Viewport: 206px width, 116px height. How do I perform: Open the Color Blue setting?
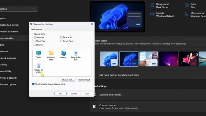coord(191,6)
